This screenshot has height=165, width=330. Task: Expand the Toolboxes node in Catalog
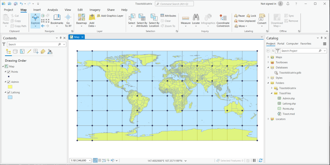coord(268,62)
